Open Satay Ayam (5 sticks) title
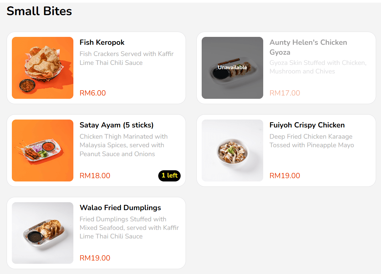 116,125
